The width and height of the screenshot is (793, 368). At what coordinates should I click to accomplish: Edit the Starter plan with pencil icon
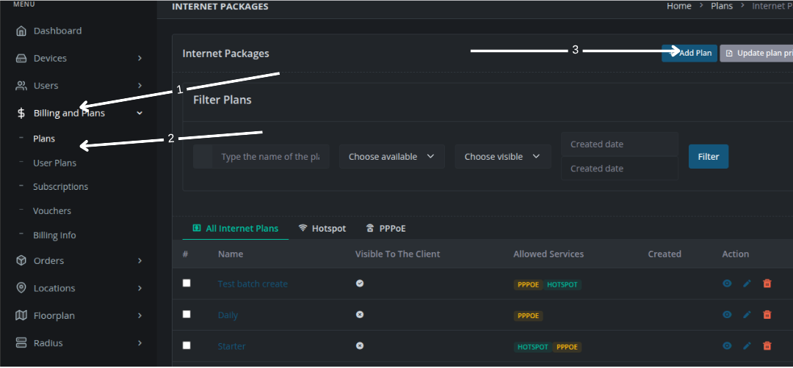click(747, 346)
